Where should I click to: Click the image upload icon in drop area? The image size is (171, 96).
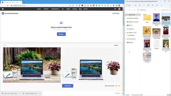[61, 23]
